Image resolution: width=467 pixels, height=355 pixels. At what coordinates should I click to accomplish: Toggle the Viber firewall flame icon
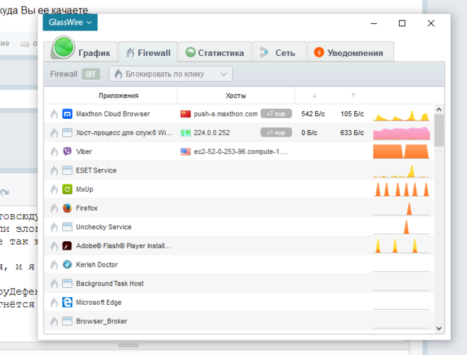point(54,151)
